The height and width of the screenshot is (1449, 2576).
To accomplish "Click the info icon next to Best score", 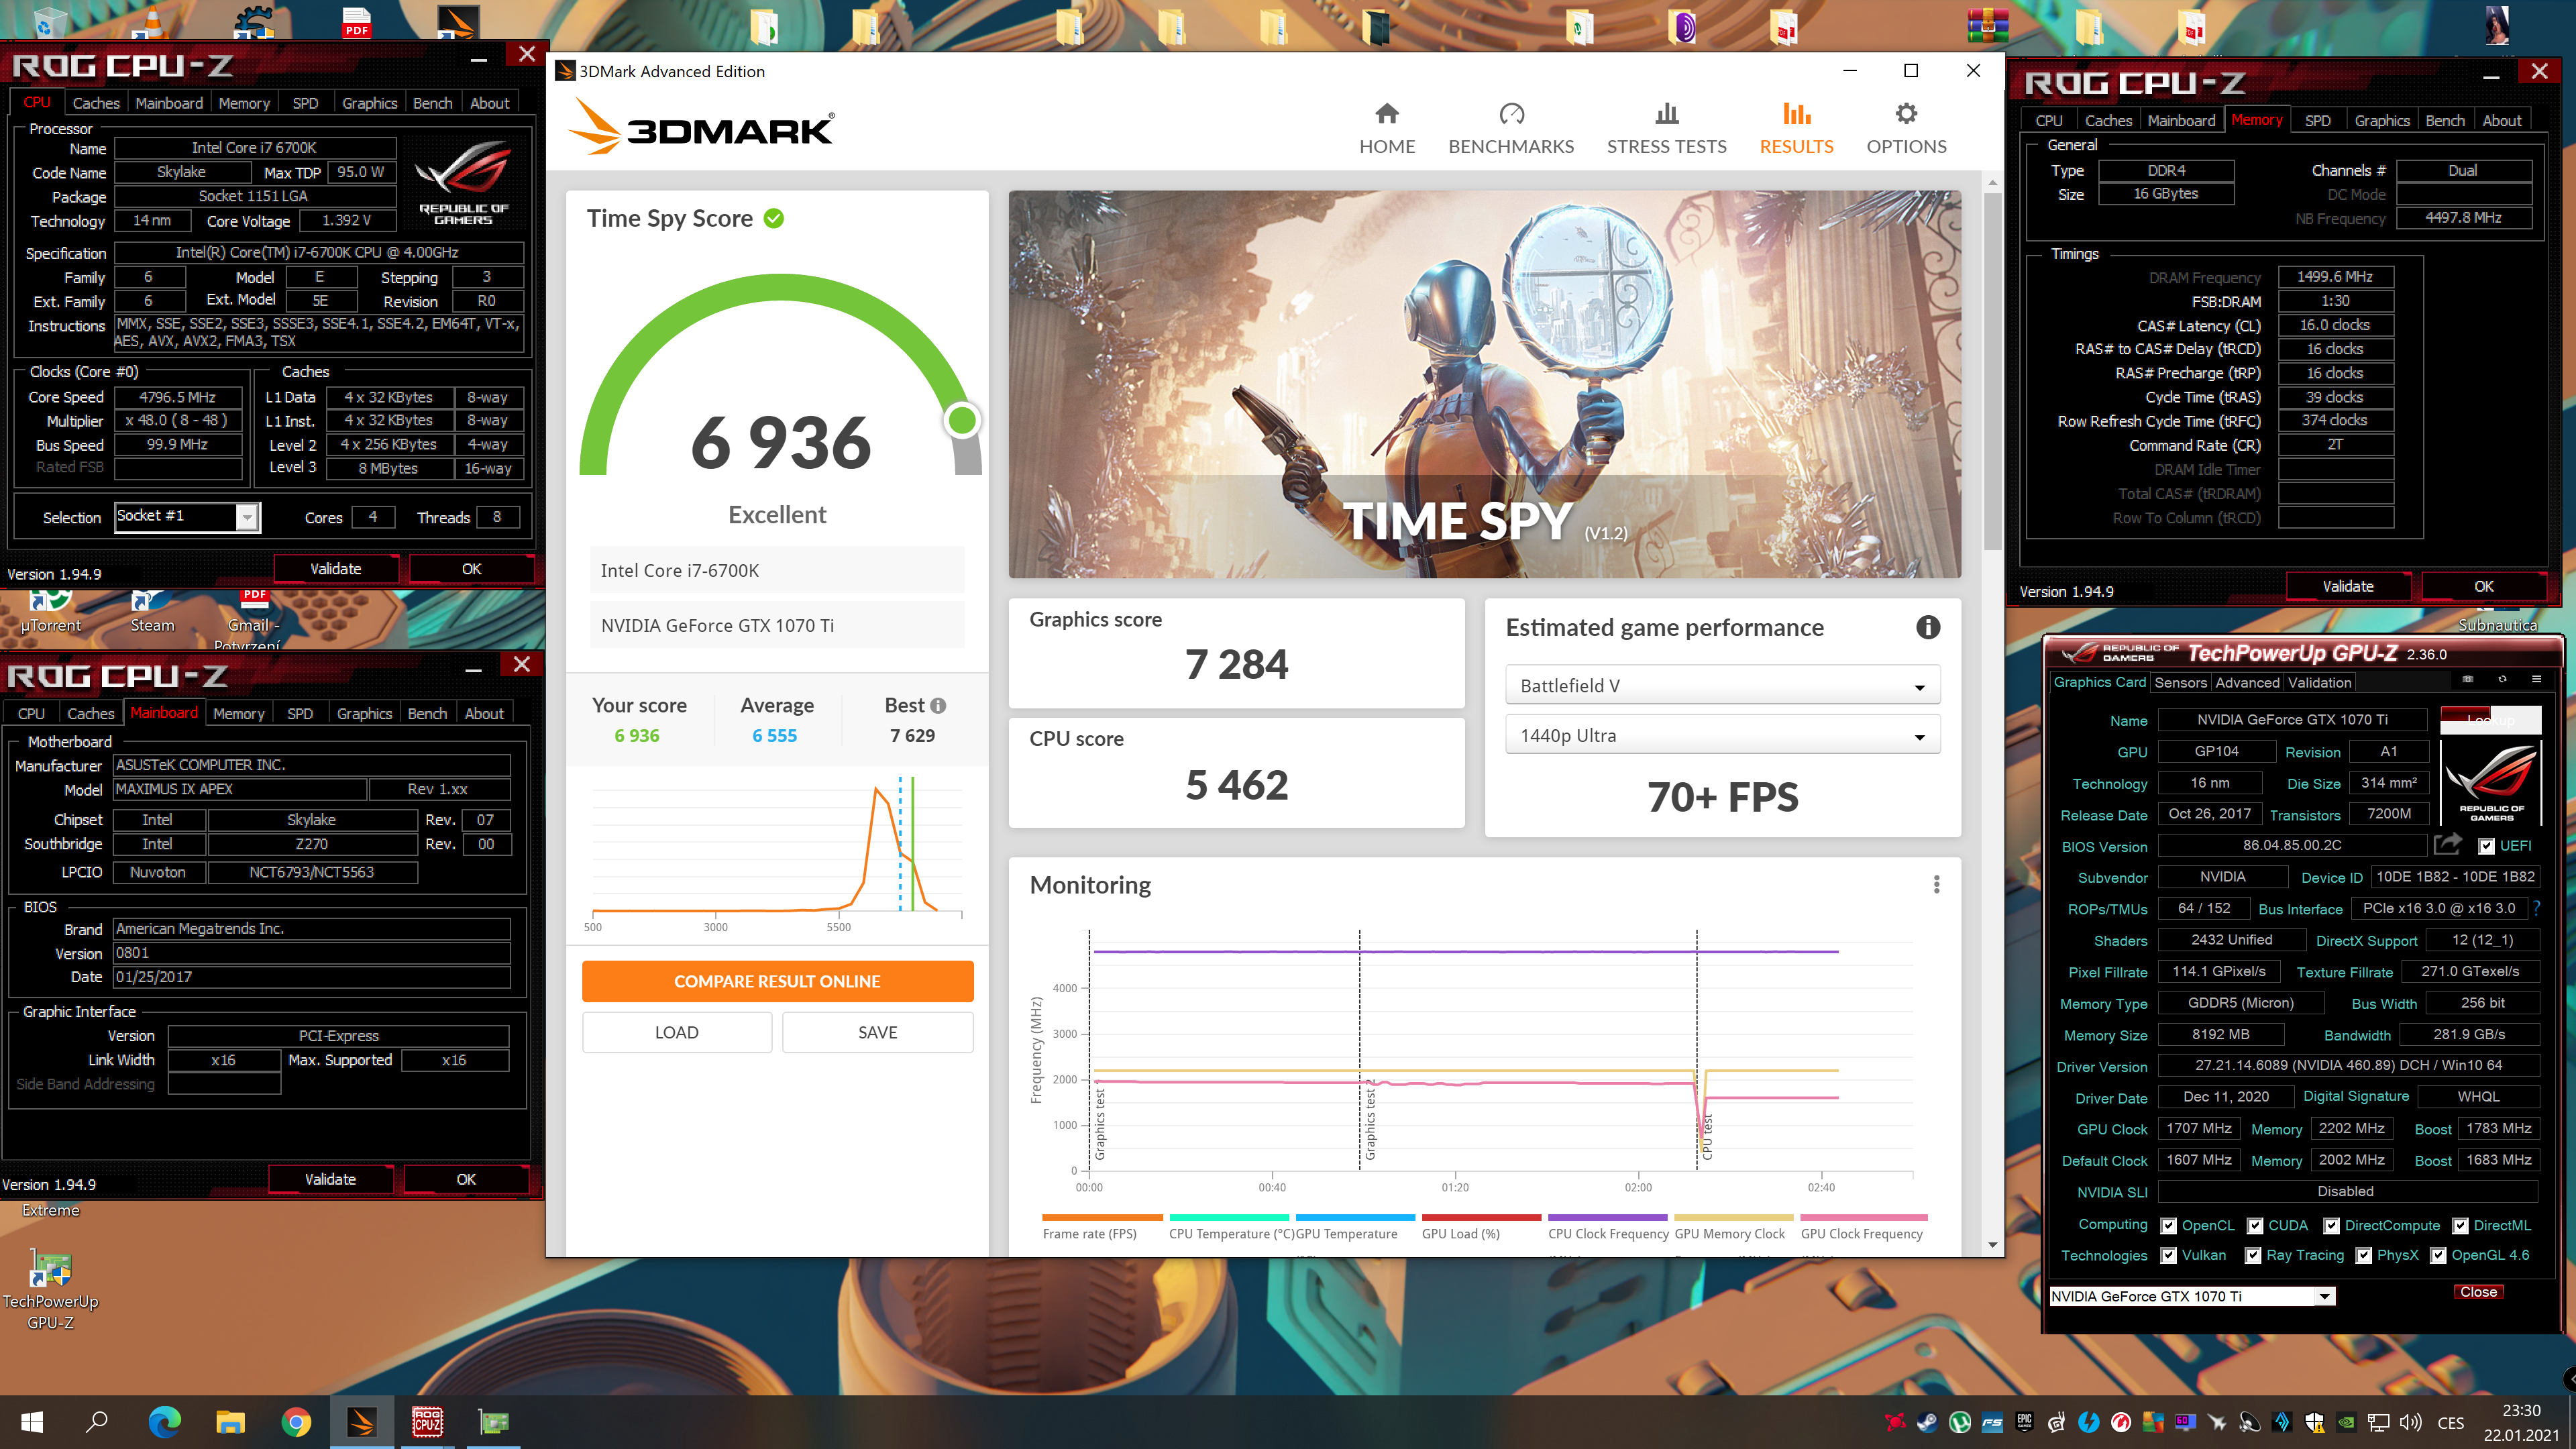I will (938, 705).
